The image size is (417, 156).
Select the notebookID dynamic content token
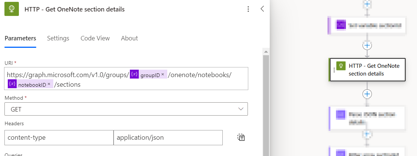point(30,84)
